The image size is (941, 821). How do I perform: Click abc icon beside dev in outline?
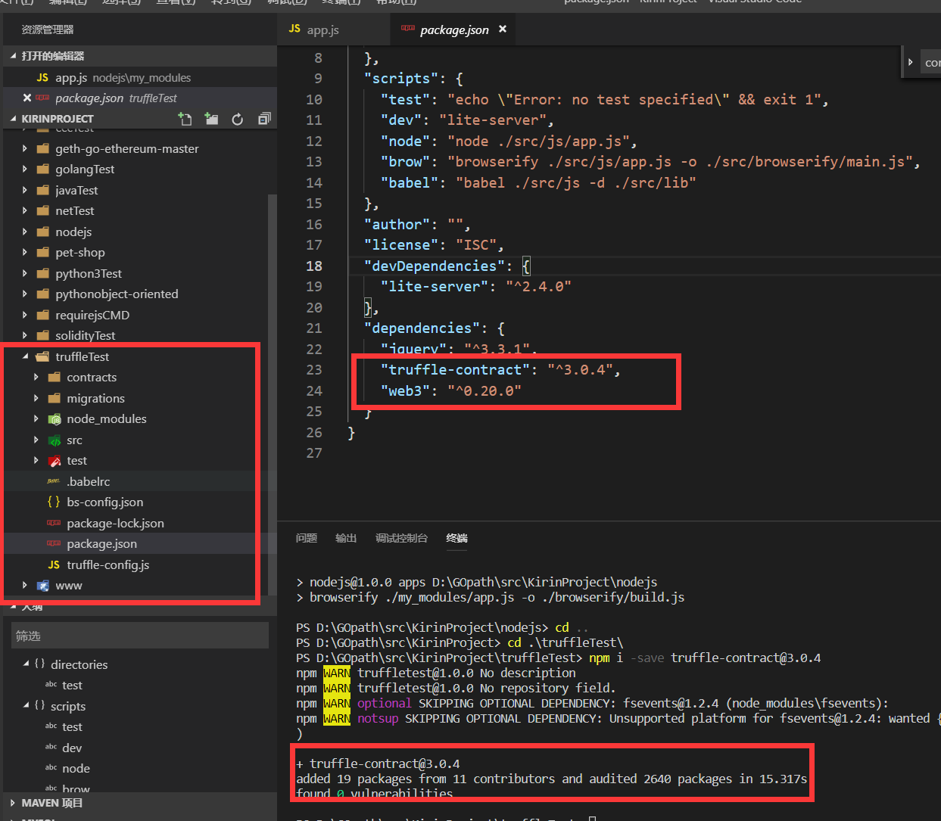(x=51, y=747)
